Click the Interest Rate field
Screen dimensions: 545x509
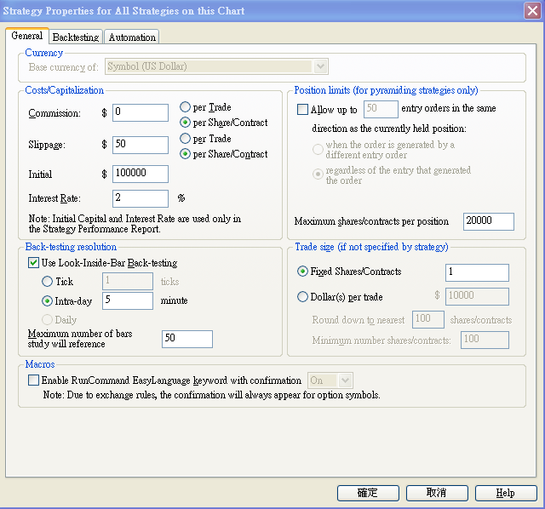point(141,198)
